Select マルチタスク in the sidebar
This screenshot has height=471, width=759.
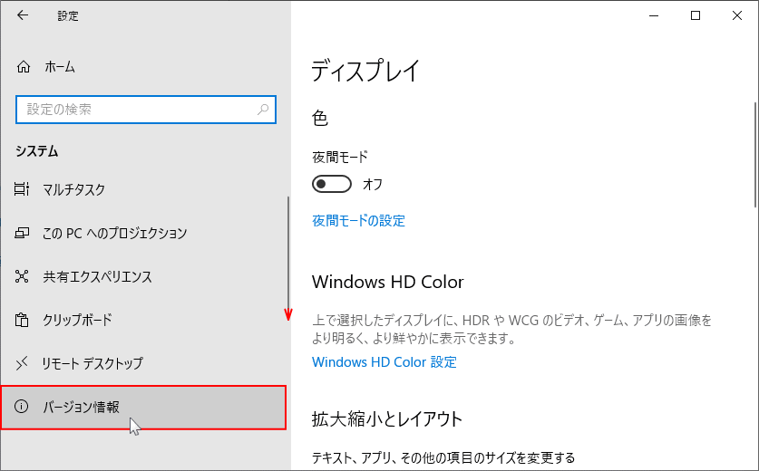point(144,189)
